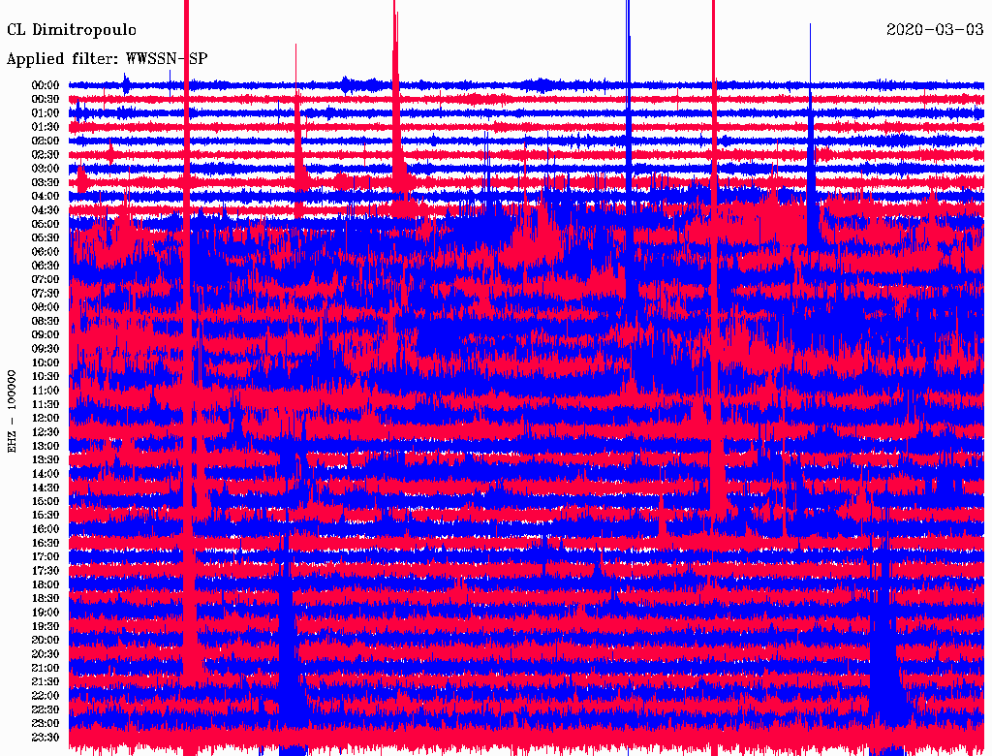Click the station name CL Dimitropoulo
The height and width of the screenshot is (756, 992).
(72, 30)
